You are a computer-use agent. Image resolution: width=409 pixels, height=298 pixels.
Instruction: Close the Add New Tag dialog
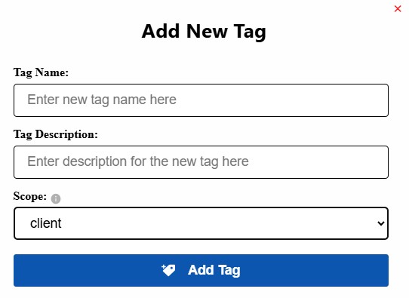(398, 8)
